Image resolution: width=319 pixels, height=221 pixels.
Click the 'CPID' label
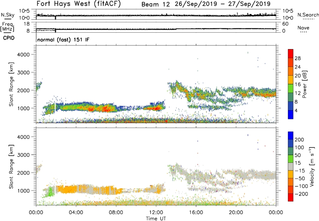(x=9, y=38)
